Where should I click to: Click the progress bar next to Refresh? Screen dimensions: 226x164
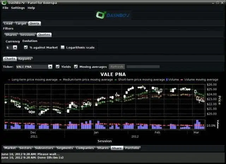point(143,67)
